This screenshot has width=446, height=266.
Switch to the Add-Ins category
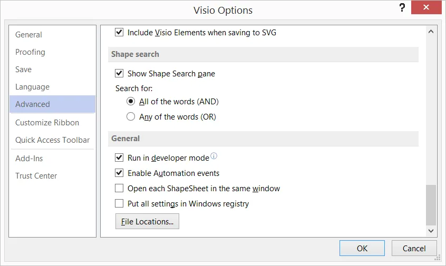[x=52, y=159]
